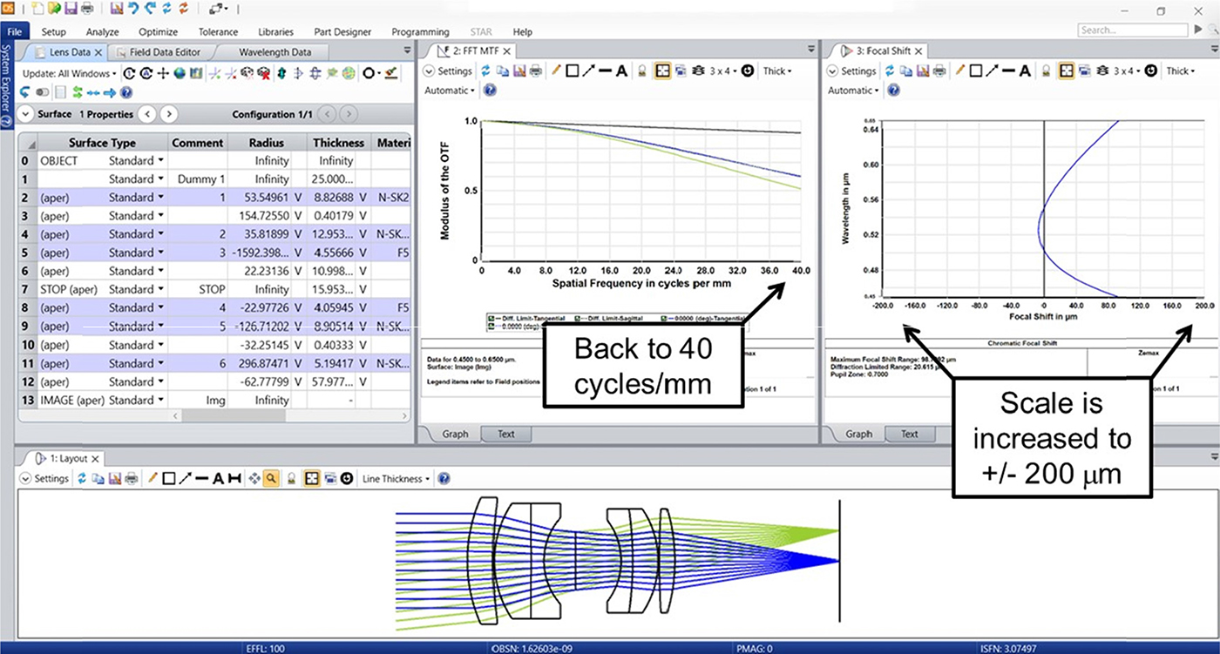Open the Update: All Windows dropdown
Screen dimensions: 1220x654
[69, 73]
